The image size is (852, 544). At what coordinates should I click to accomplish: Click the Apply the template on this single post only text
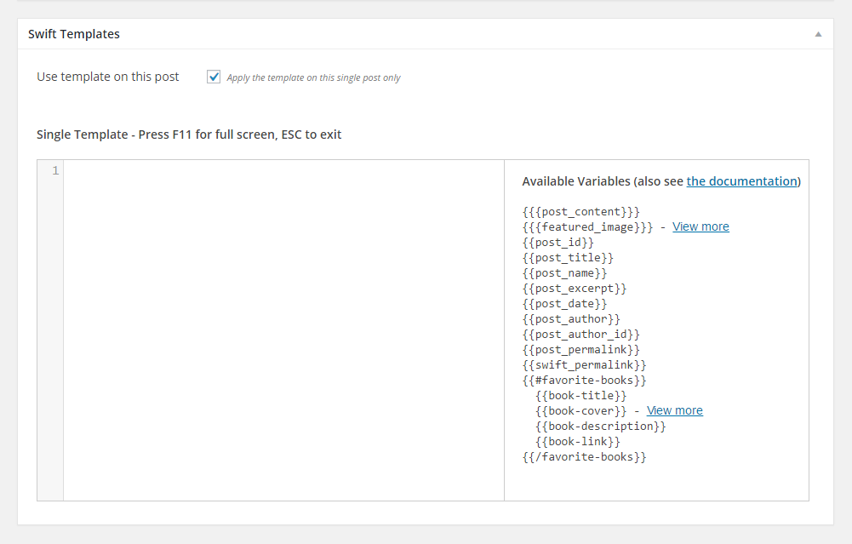click(x=313, y=77)
